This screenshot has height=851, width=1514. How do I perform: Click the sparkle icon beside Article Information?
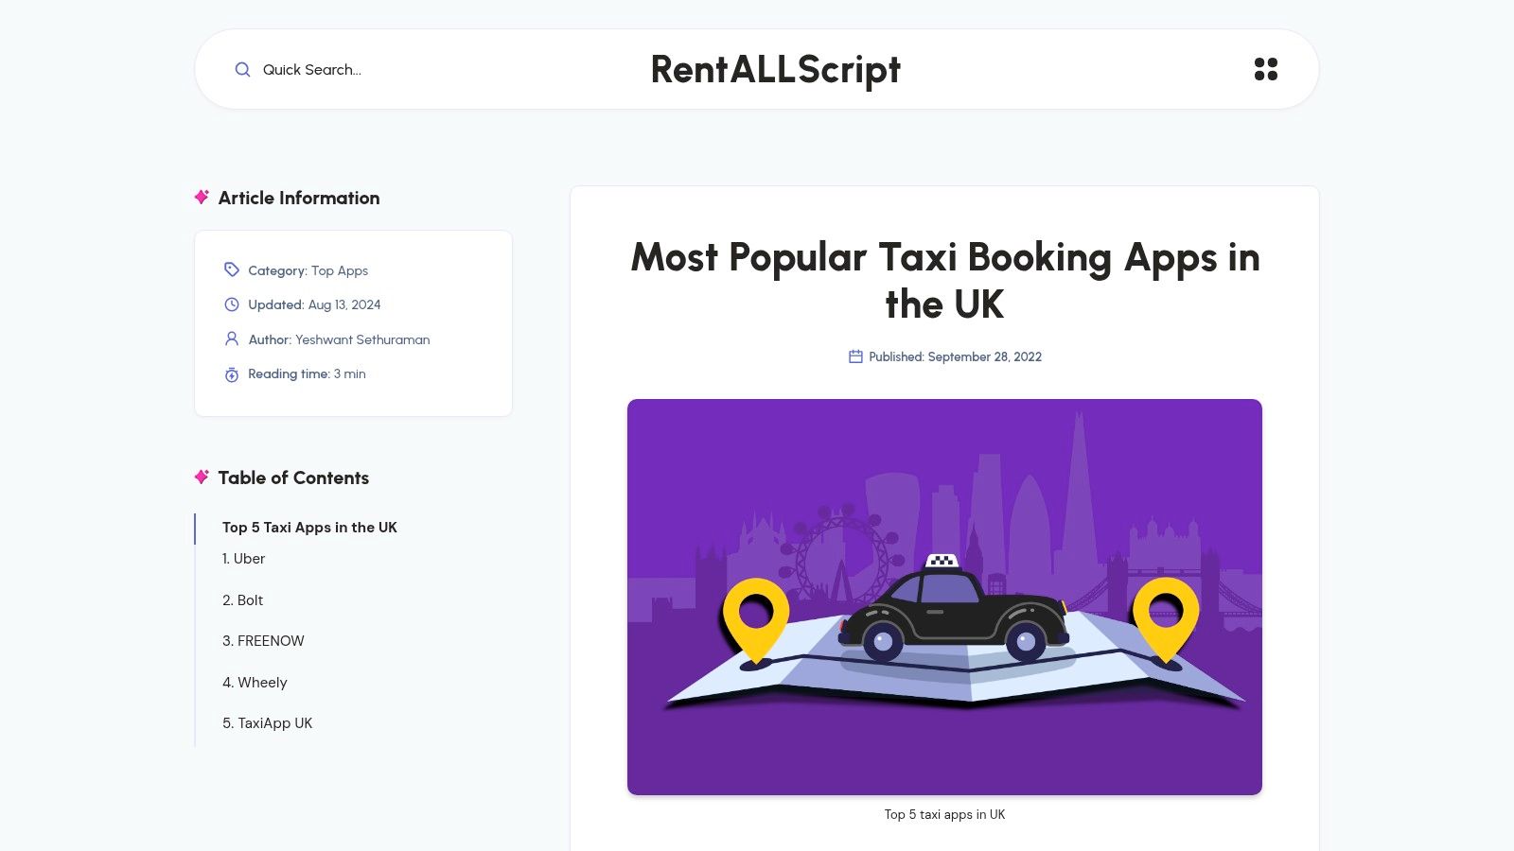(202, 197)
